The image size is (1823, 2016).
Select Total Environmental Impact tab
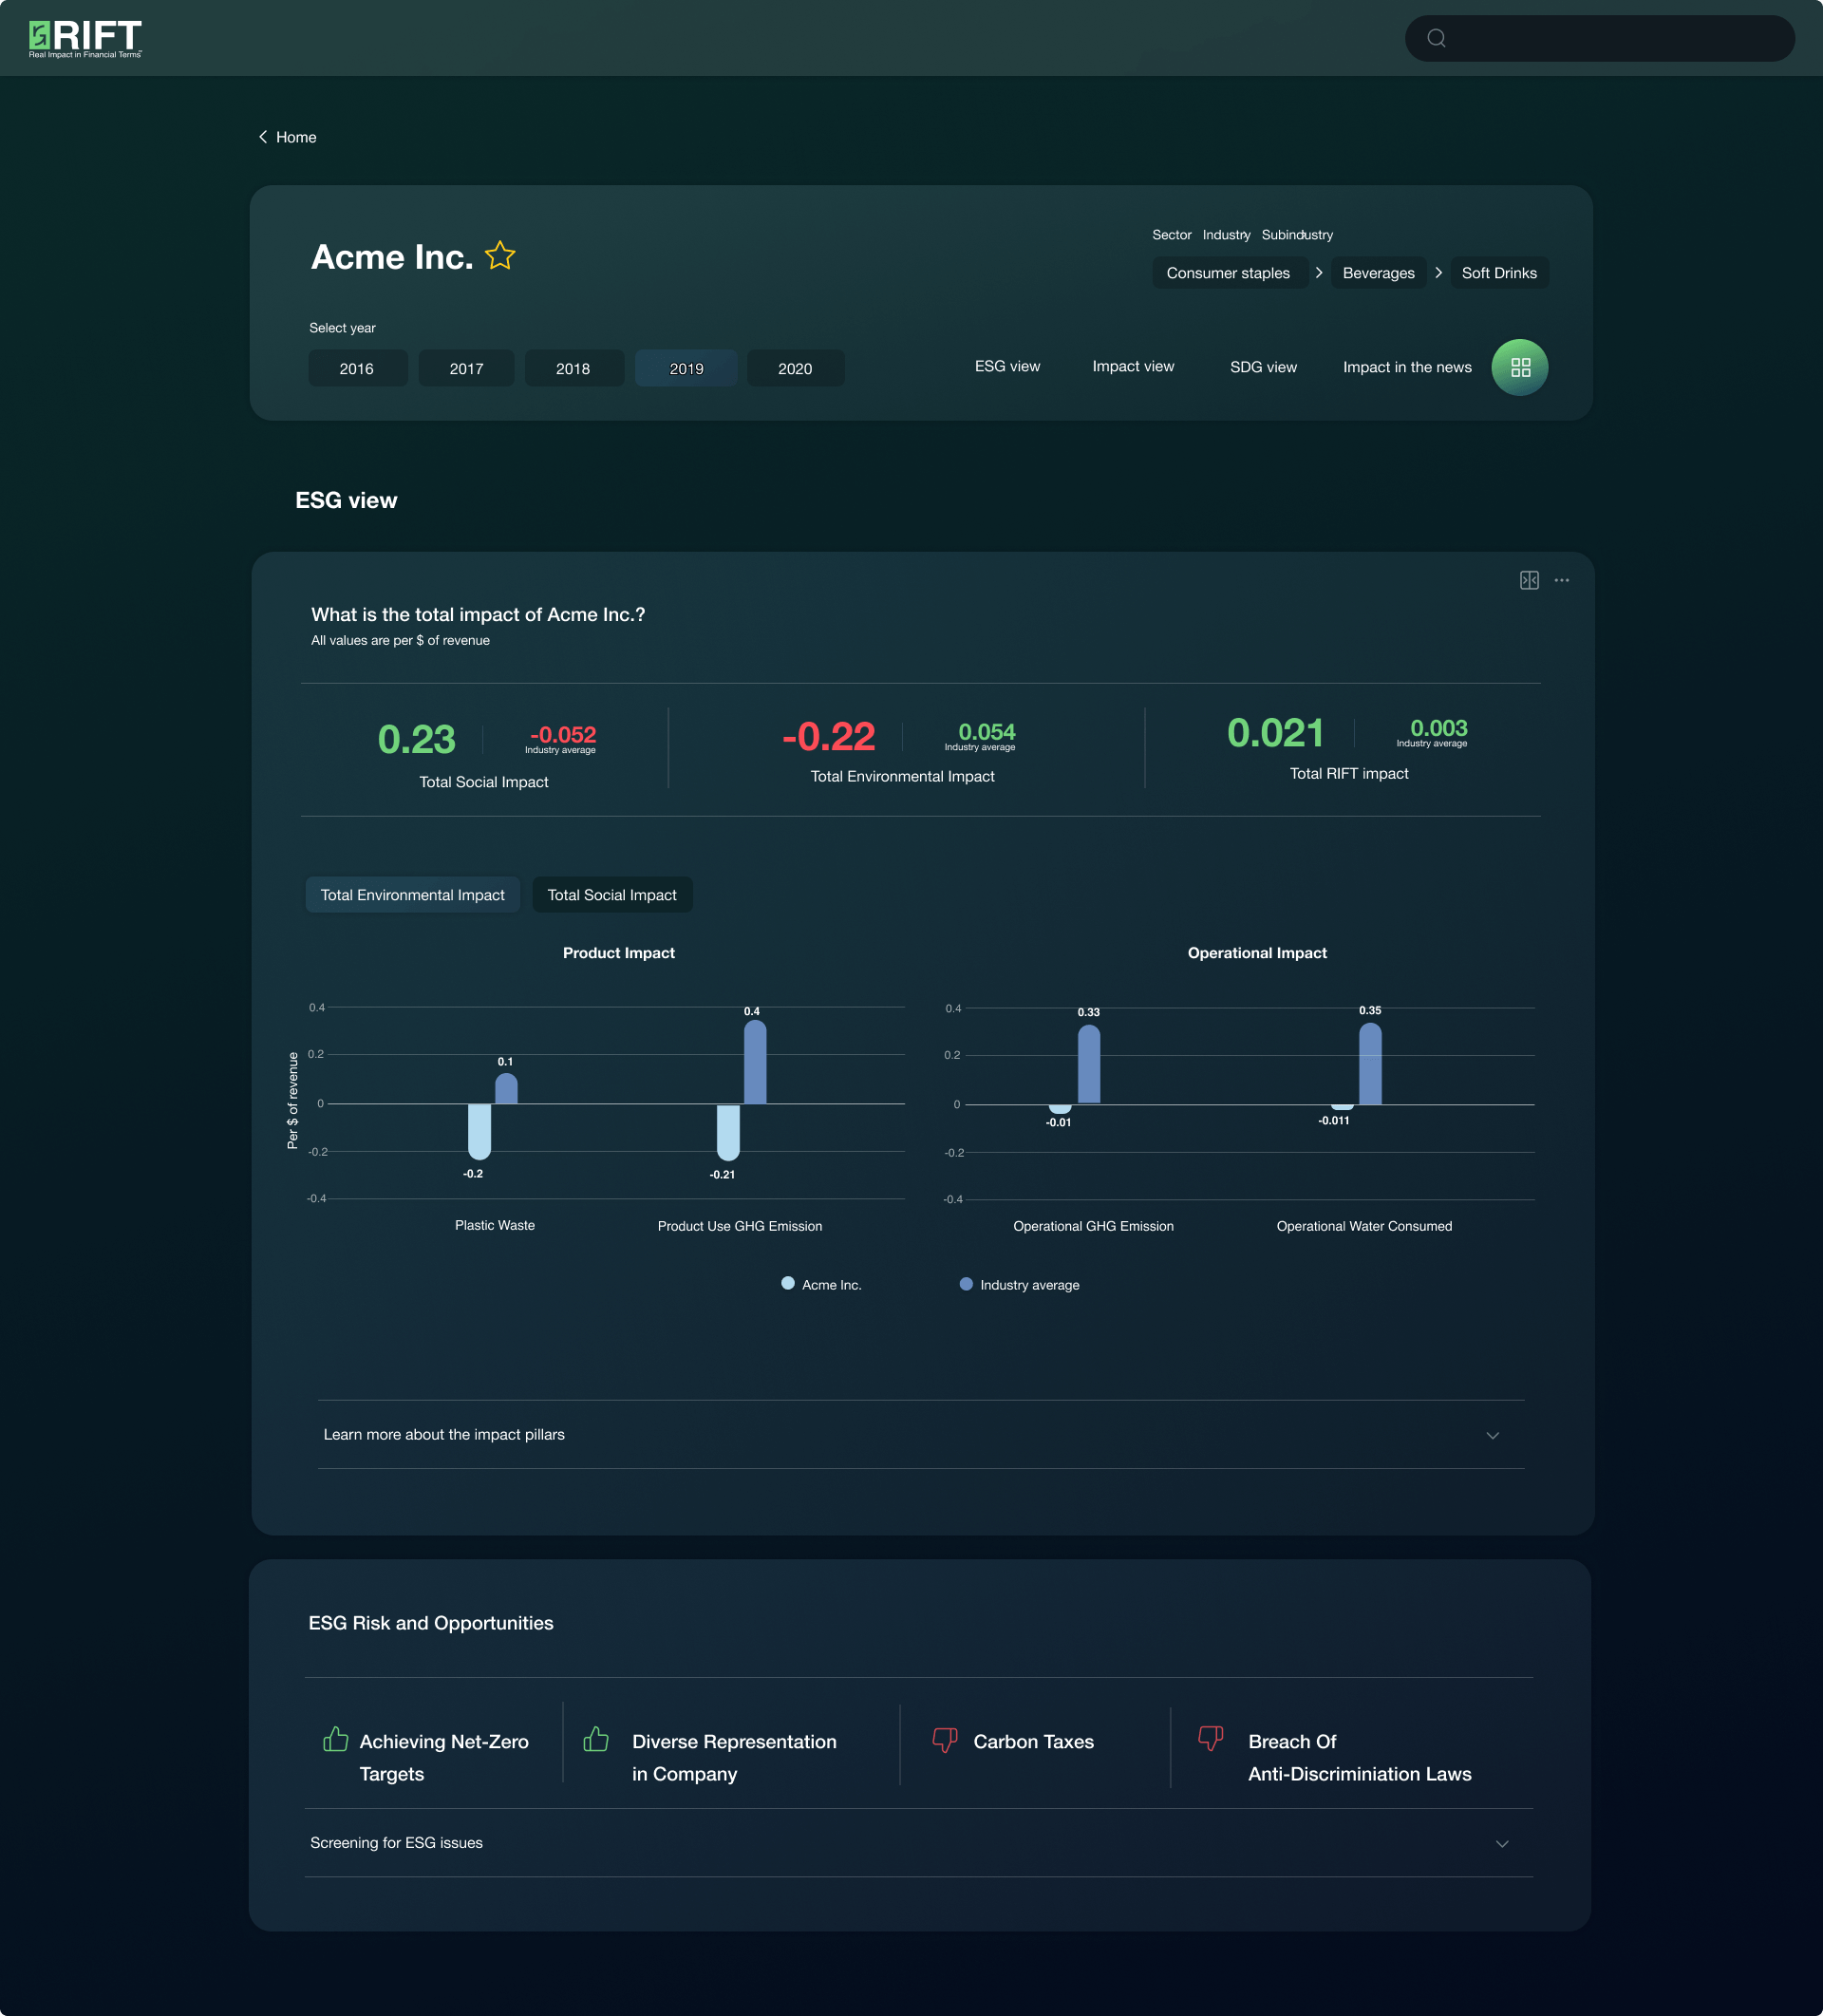tap(412, 895)
